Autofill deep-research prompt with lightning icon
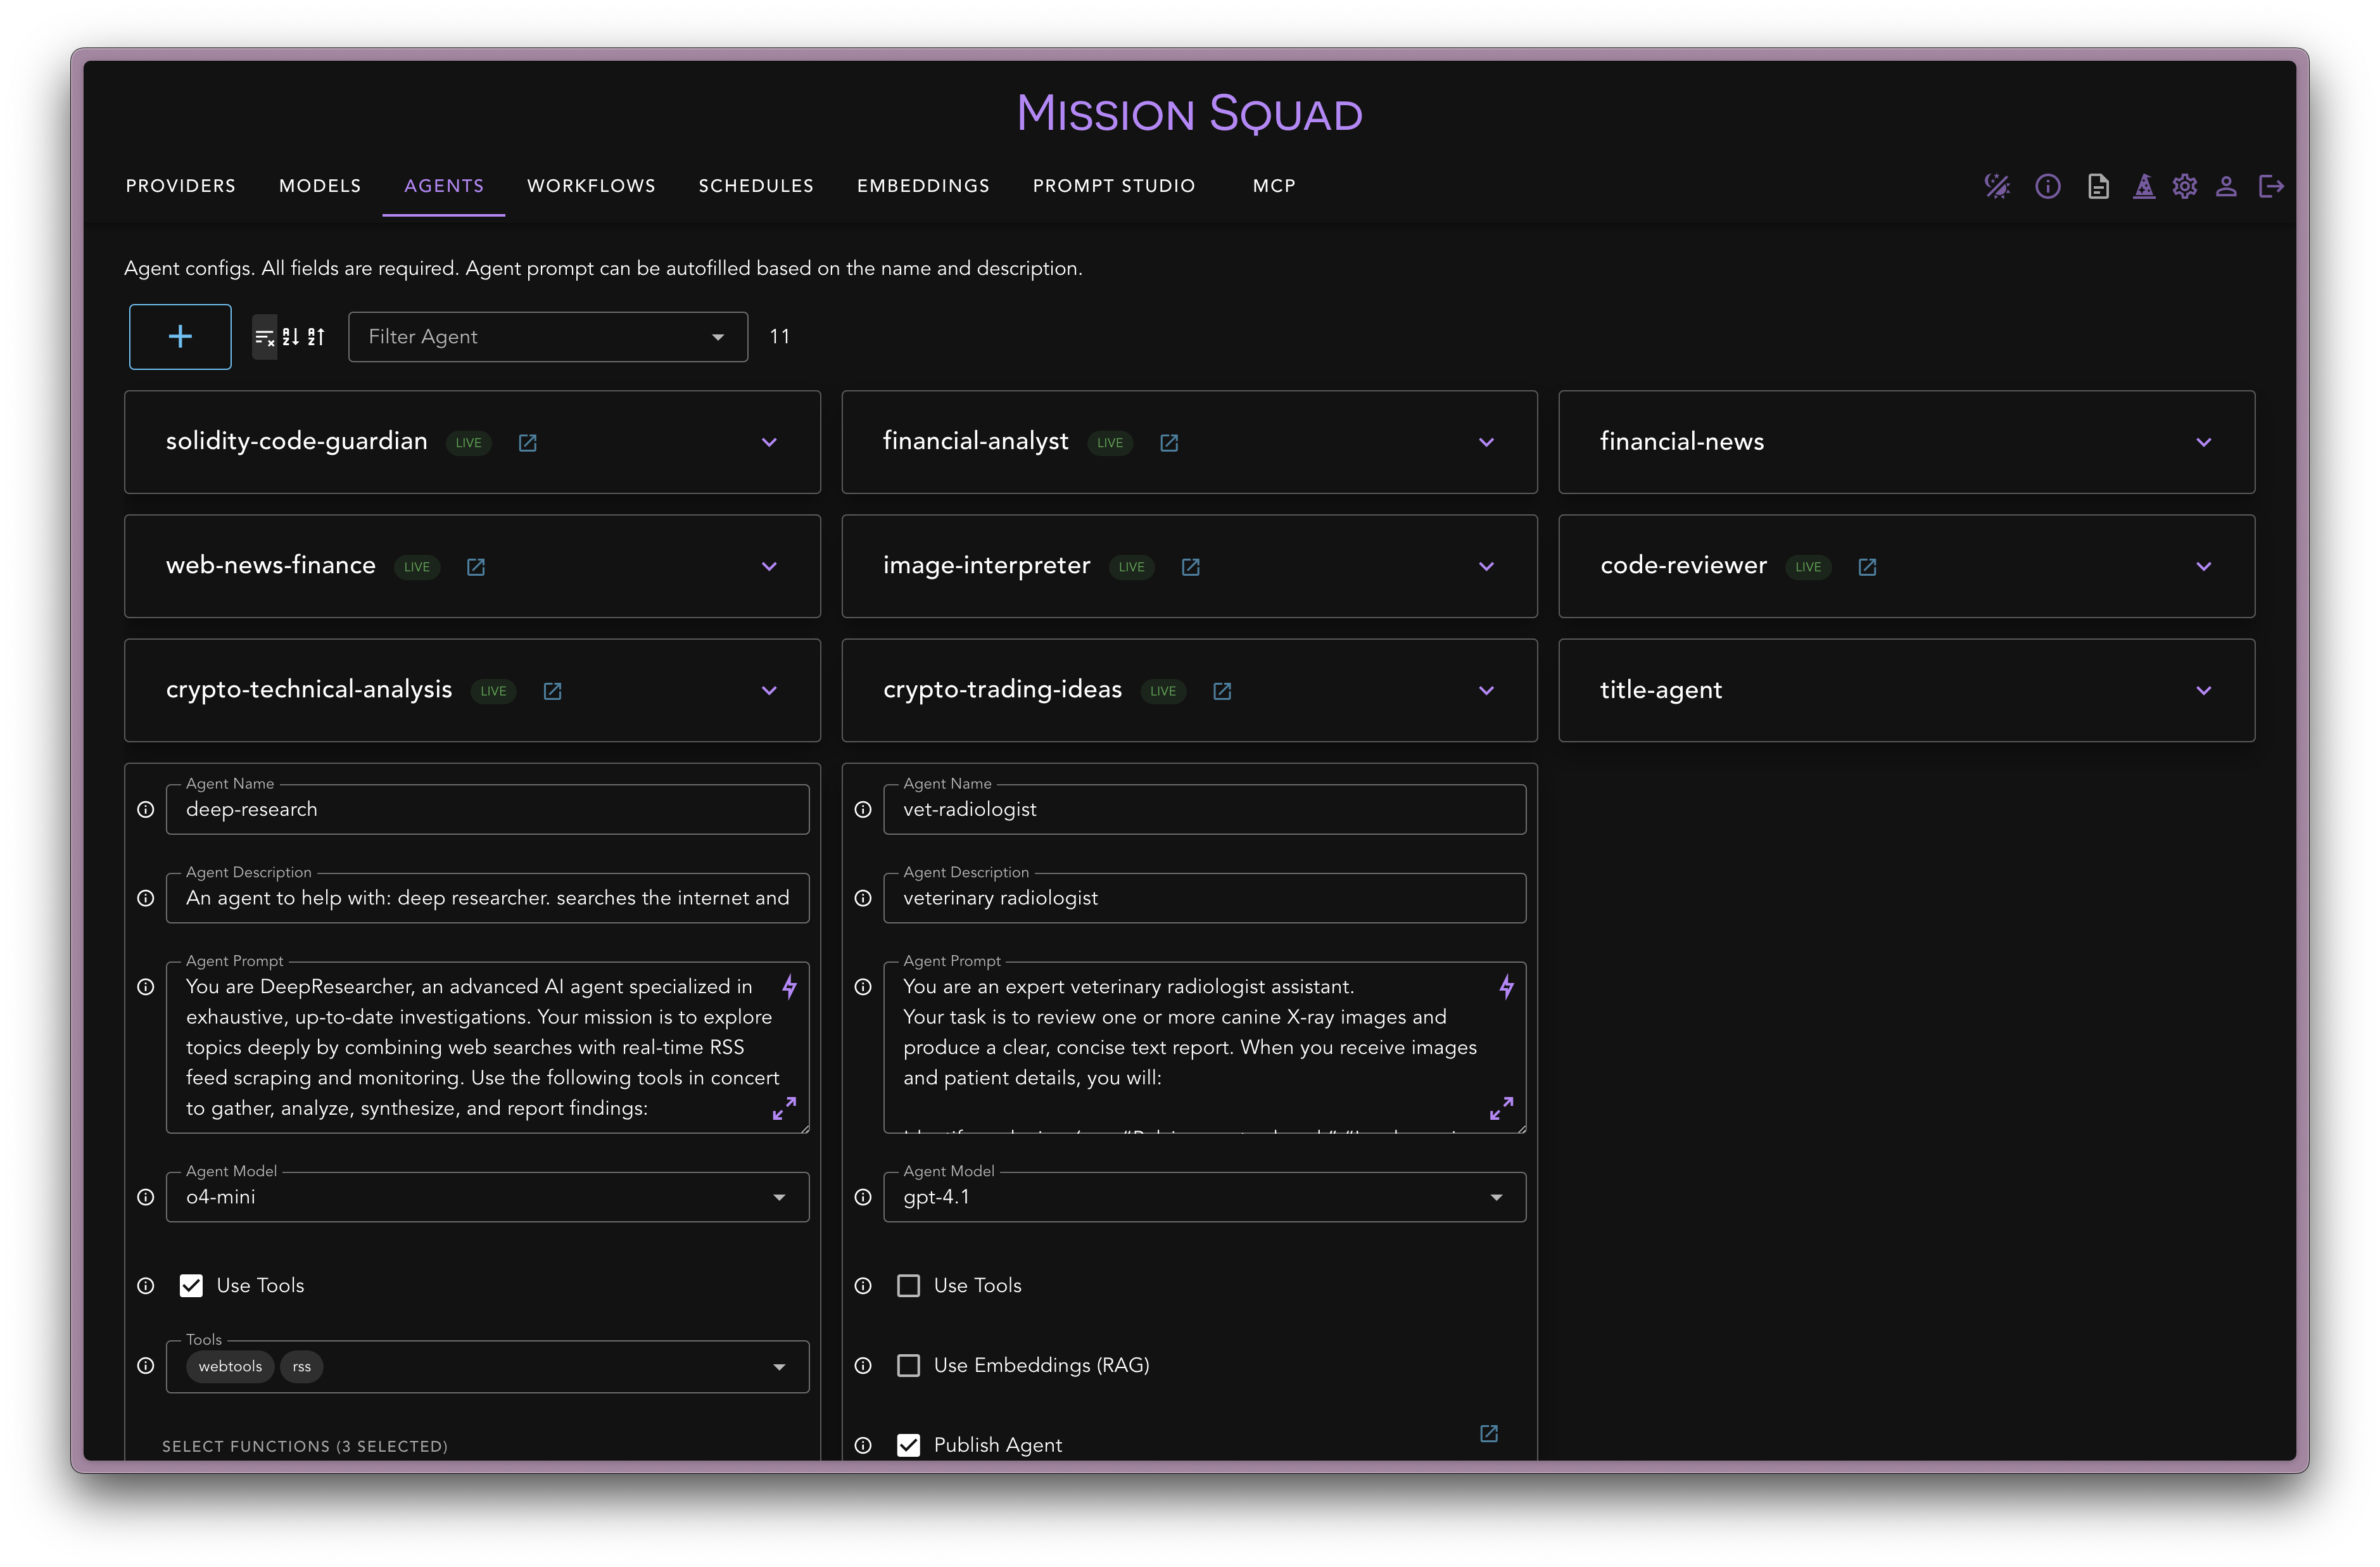Screen dimensions: 2380x1567 tap(789, 987)
